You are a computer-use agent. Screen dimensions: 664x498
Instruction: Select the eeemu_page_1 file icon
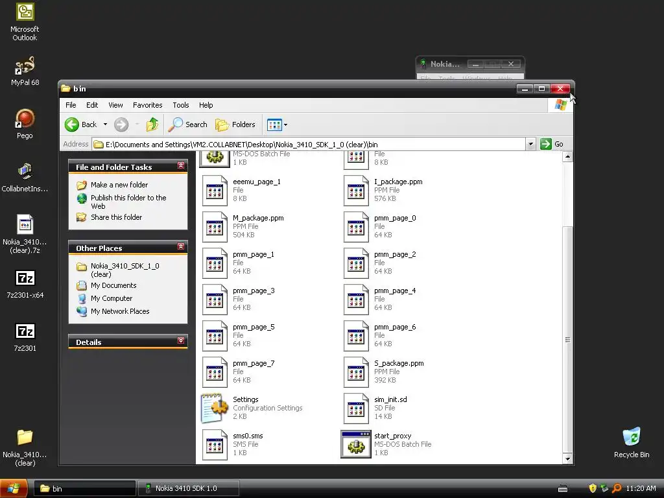[215, 191]
